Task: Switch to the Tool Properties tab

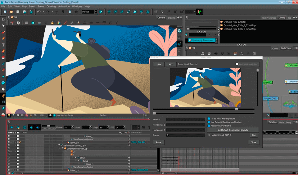Action: pyautogui.click(x=269, y=18)
